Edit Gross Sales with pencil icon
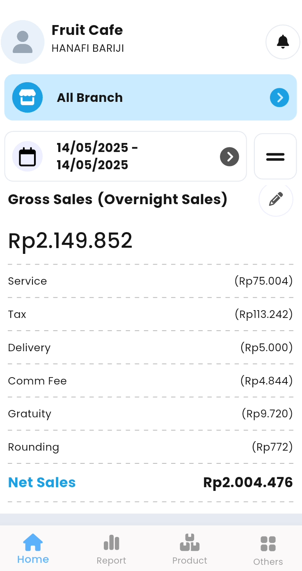Screen dimensions: 302x571 (276, 200)
